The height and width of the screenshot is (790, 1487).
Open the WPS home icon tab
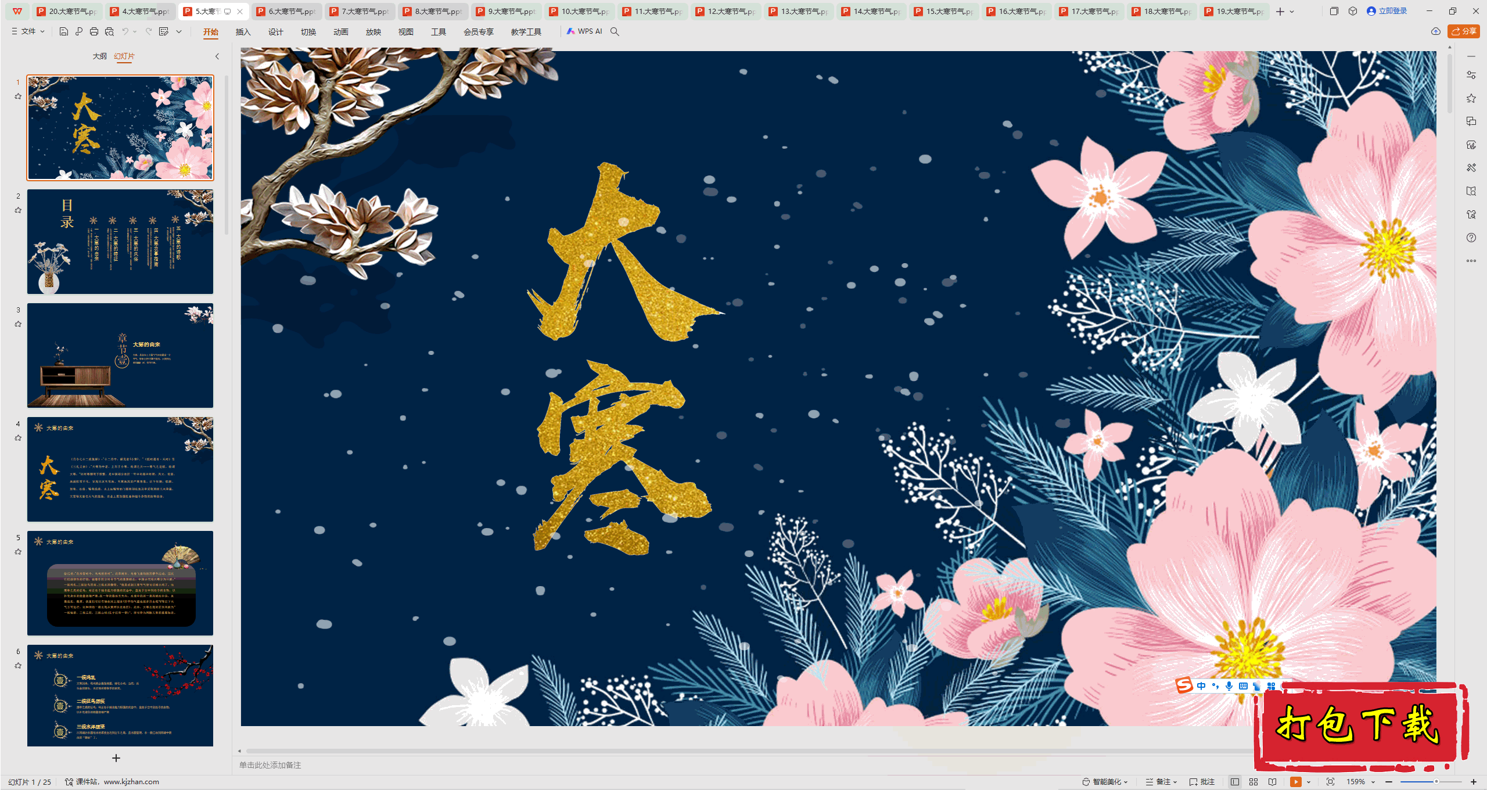17,11
